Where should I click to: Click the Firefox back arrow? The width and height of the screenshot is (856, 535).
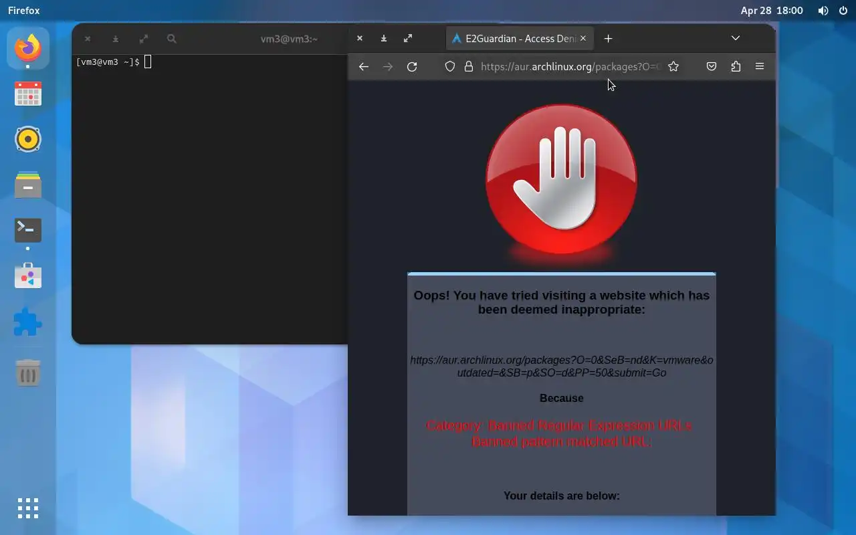(x=364, y=66)
